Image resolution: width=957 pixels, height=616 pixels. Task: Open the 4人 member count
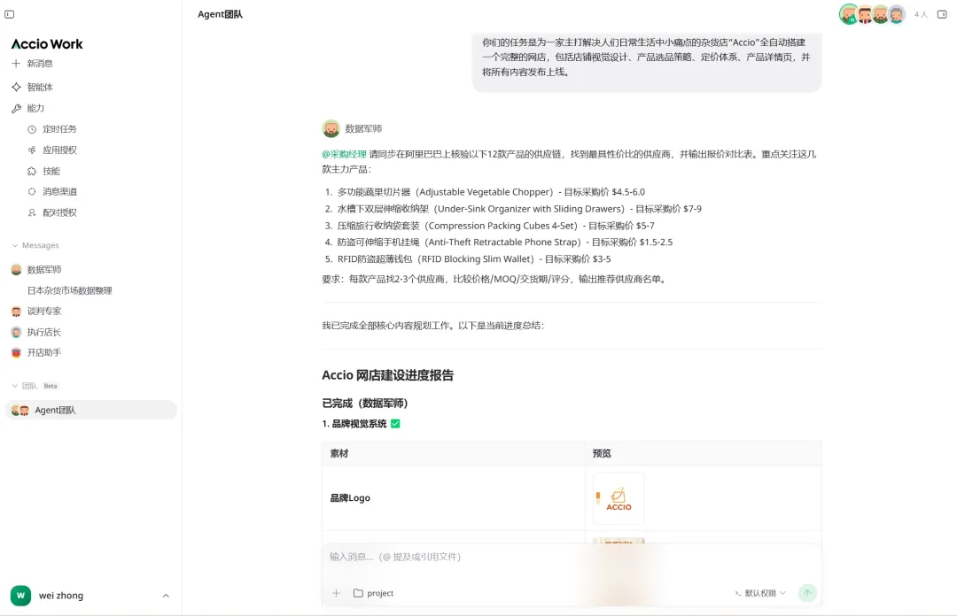click(x=921, y=15)
